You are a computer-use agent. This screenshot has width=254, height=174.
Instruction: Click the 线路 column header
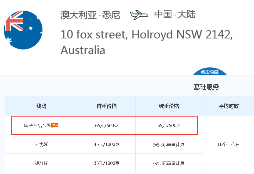pyautogui.click(x=41, y=106)
